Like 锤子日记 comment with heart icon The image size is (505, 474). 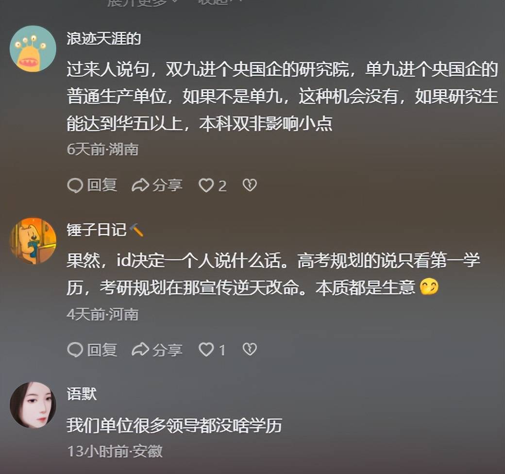pyautogui.click(x=206, y=350)
